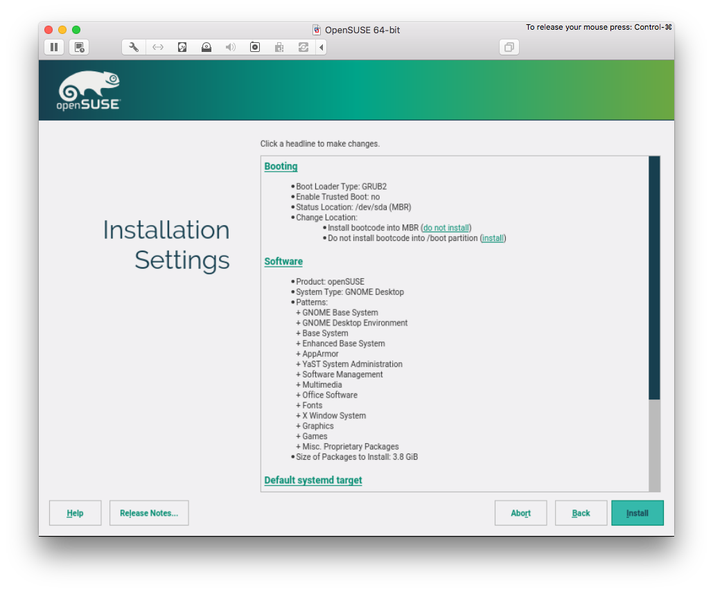Collapse device toolbar with left arrow
This screenshot has height=592, width=713.
(321, 47)
